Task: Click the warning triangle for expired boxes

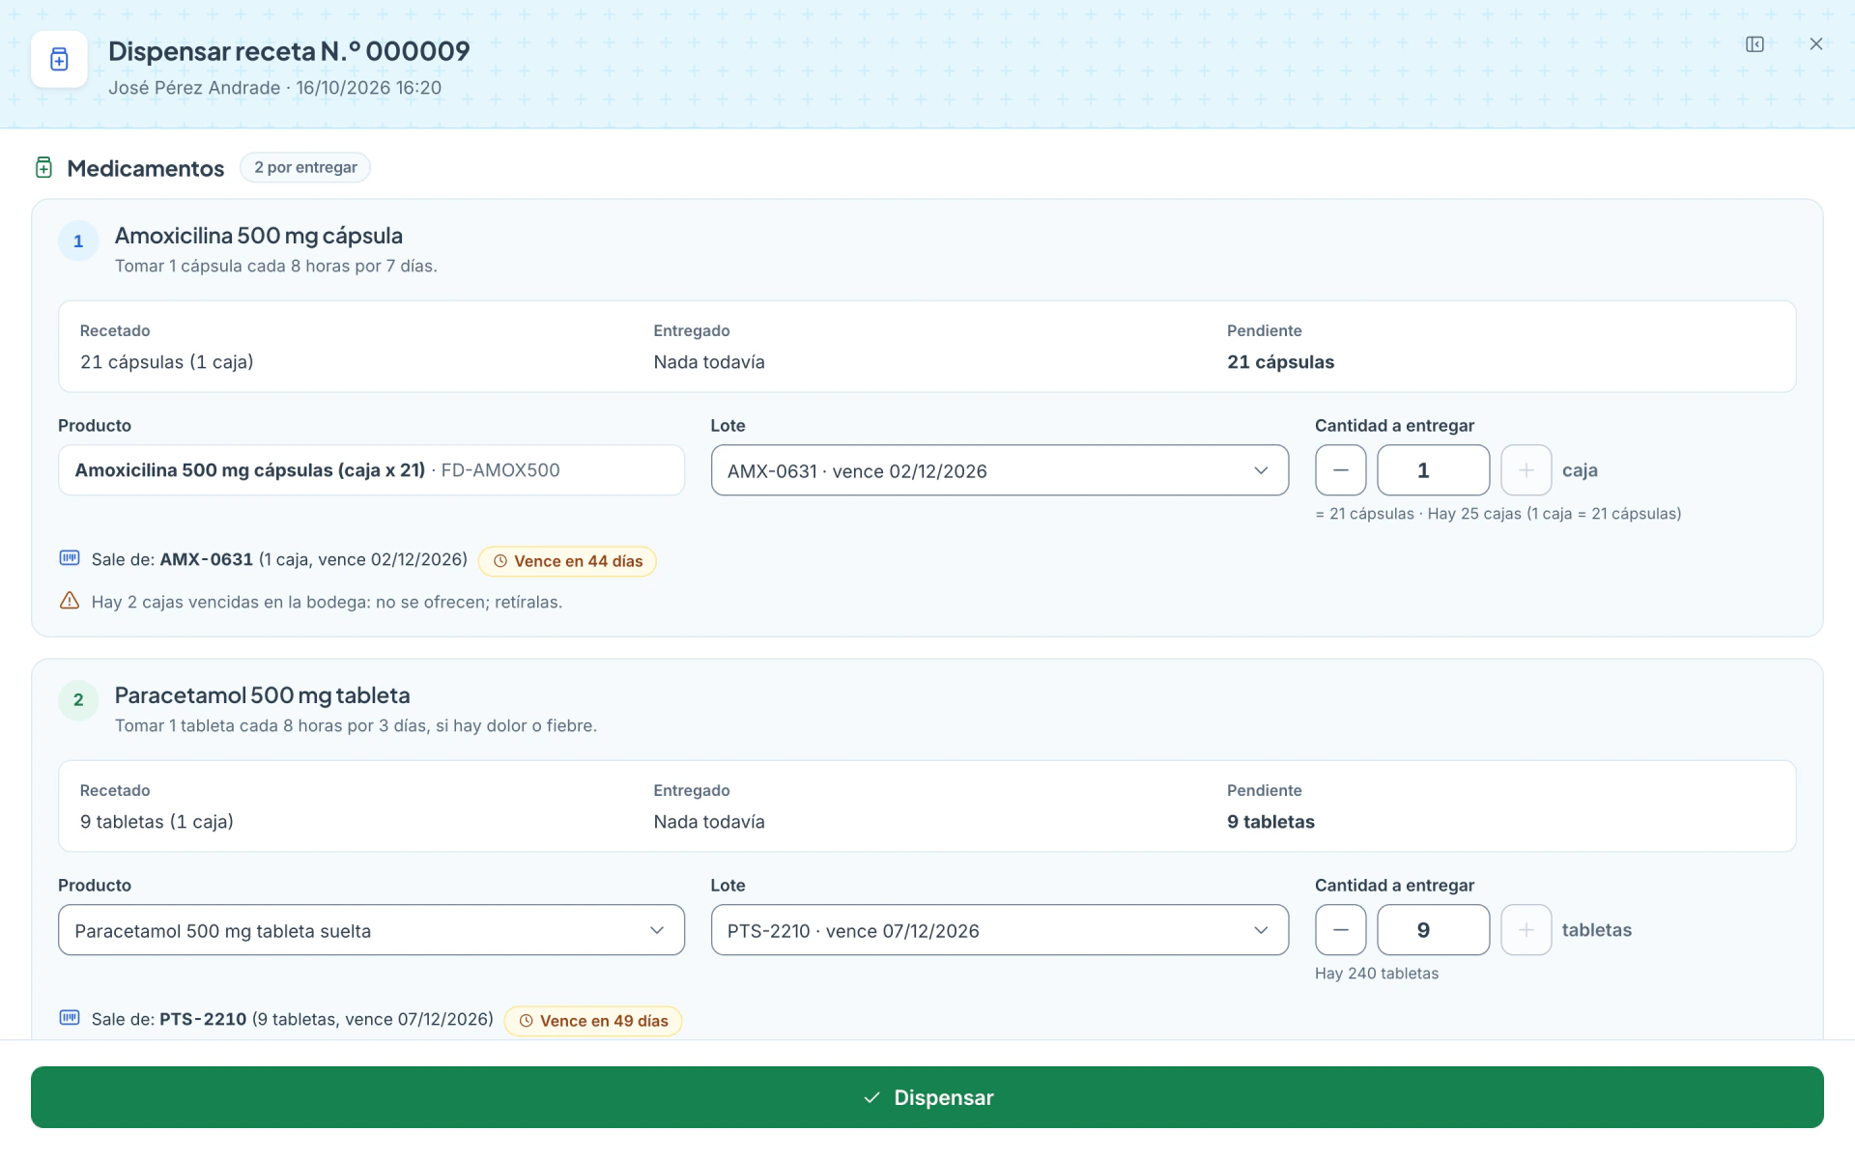Action: (x=70, y=601)
